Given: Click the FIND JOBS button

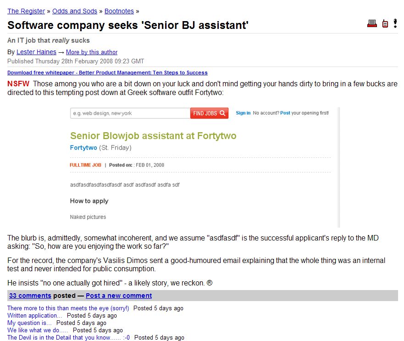Looking at the screenshot, I should (x=209, y=113).
